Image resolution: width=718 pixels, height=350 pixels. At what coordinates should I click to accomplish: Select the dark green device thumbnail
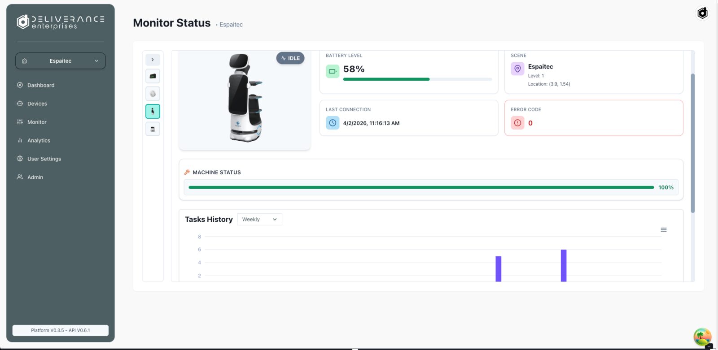click(x=153, y=76)
